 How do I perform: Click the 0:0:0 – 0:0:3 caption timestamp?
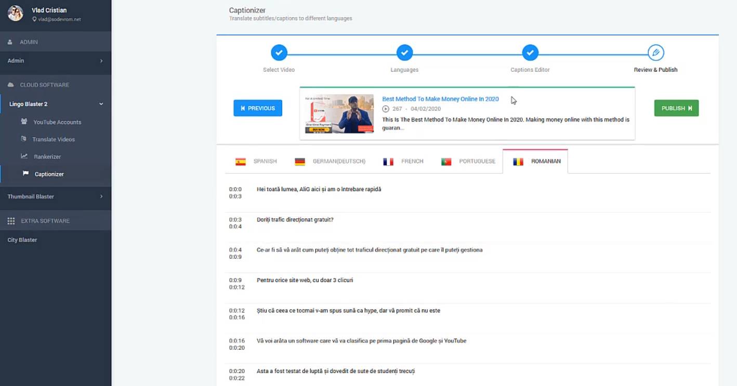(235, 193)
